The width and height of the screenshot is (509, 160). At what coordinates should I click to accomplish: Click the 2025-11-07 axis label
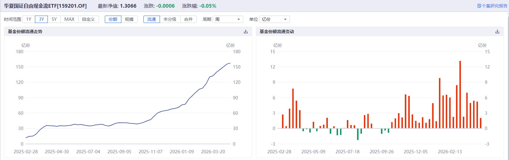[151, 152]
